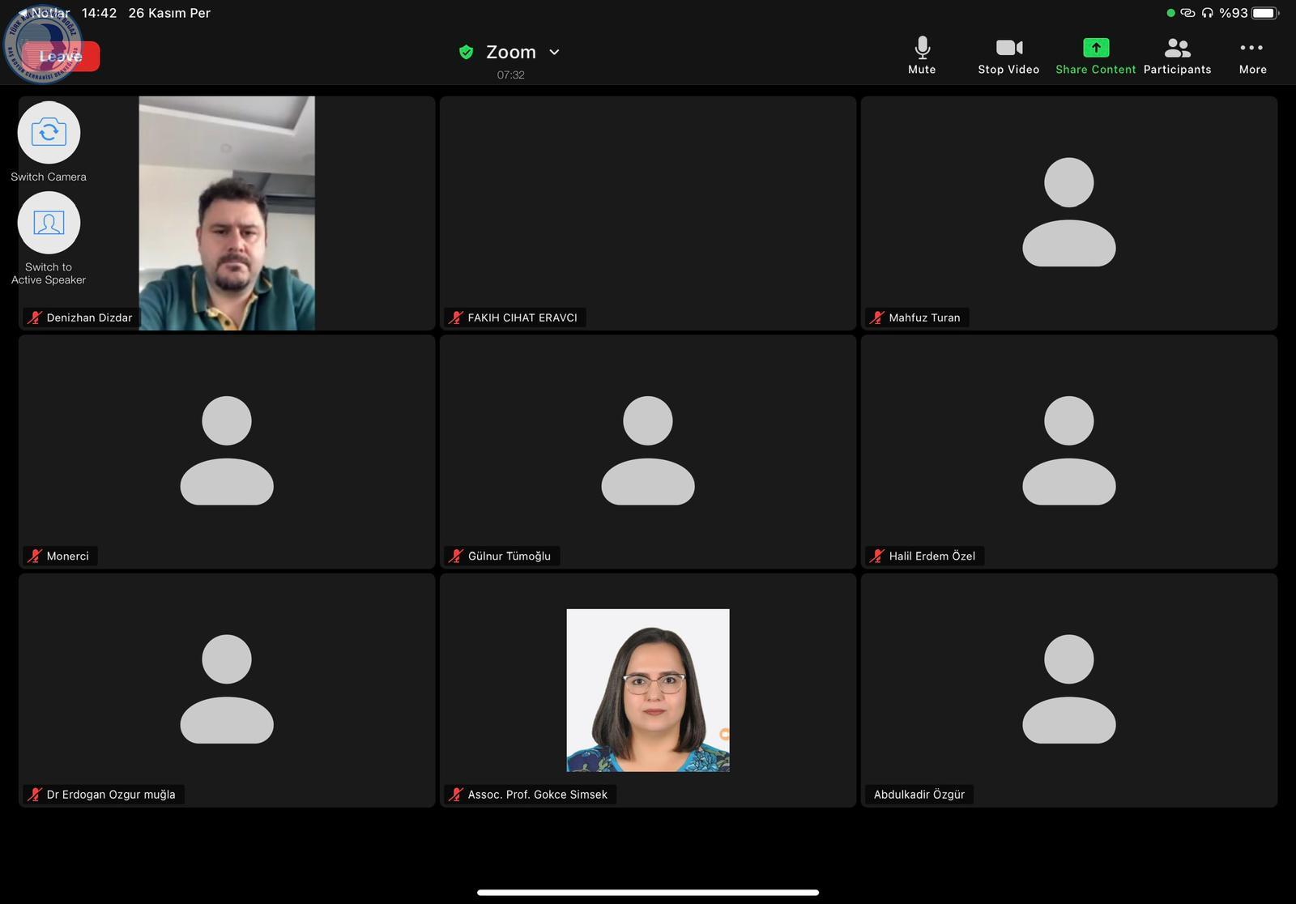Click the FAKIH CIHAT ERAVCI name label
Image resolution: width=1296 pixels, height=904 pixels.
522,318
